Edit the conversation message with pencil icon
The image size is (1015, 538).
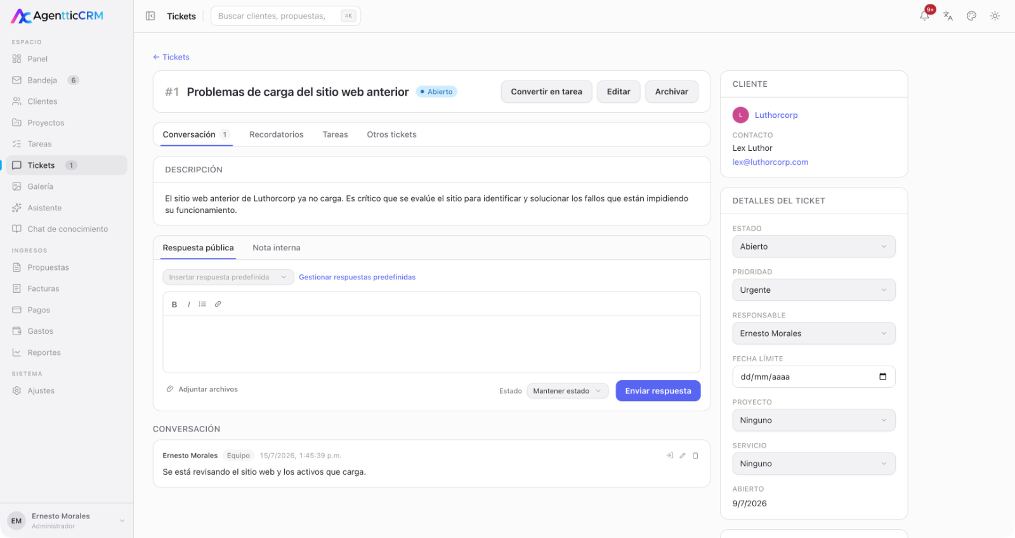click(x=683, y=456)
